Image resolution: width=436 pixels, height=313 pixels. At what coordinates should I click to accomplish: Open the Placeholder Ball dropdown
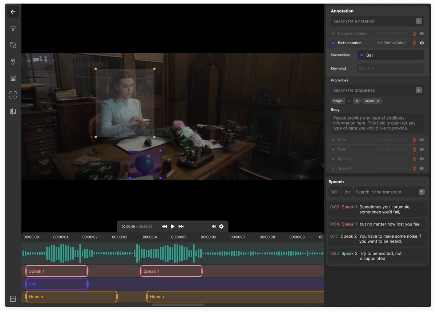[391, 55]
